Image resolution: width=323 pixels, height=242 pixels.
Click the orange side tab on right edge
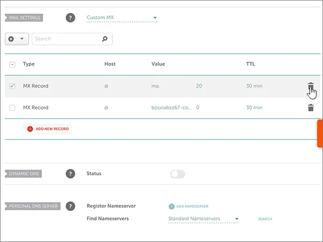point(320,133)
